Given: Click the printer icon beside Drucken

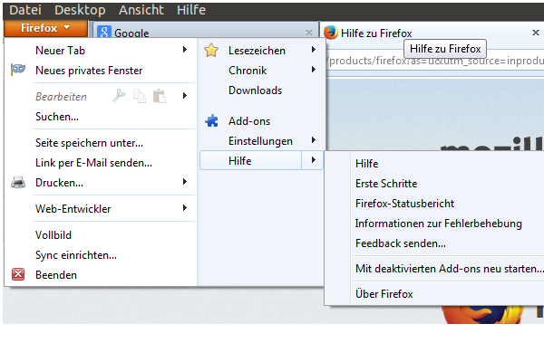Looking at the screenshot, I should [x=18, y=182].
